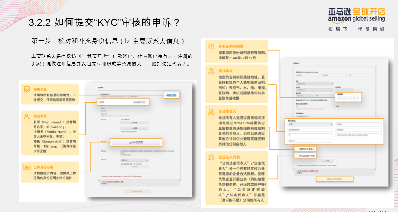Screen dimensions: 398x212
Task: Select the 编辑信息 button on the form
Action: pyautogui.click(x=172, y=95)
